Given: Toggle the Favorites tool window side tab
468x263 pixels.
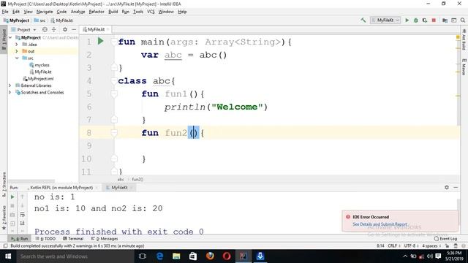Looking at the screenshot, I should [x=4, y=218].
